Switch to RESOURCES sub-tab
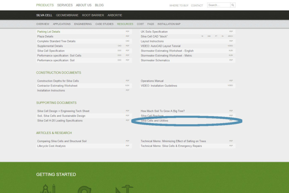This screenshot has width=289, height=193. 125,24
